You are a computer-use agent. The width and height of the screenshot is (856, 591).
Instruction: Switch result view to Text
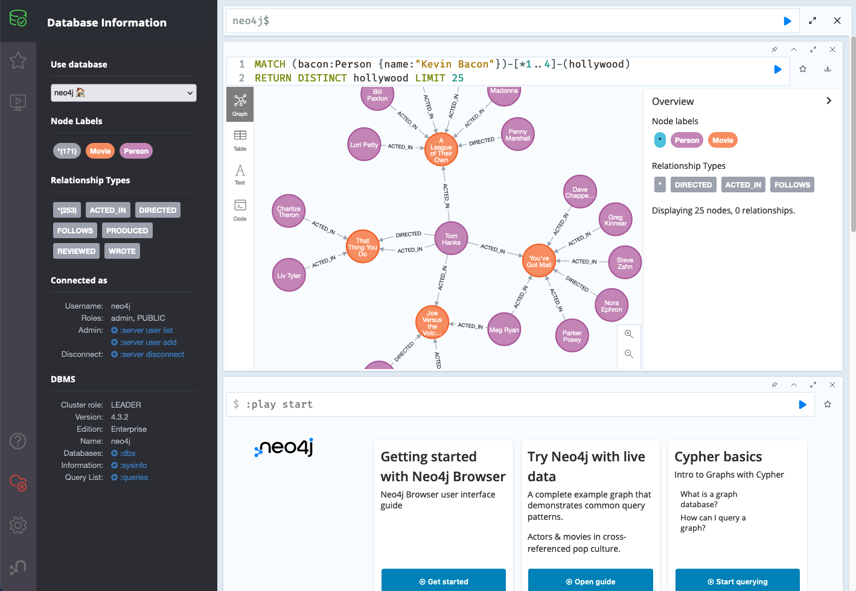pos(240,175)
